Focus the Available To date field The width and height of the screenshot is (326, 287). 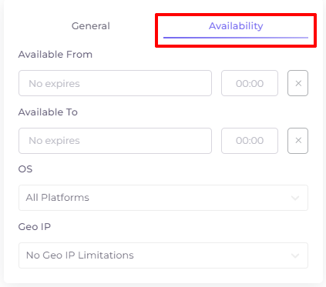tap(115, 141)
